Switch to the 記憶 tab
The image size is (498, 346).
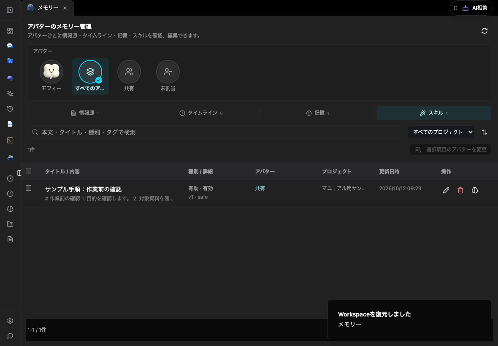tap(317, 113)
